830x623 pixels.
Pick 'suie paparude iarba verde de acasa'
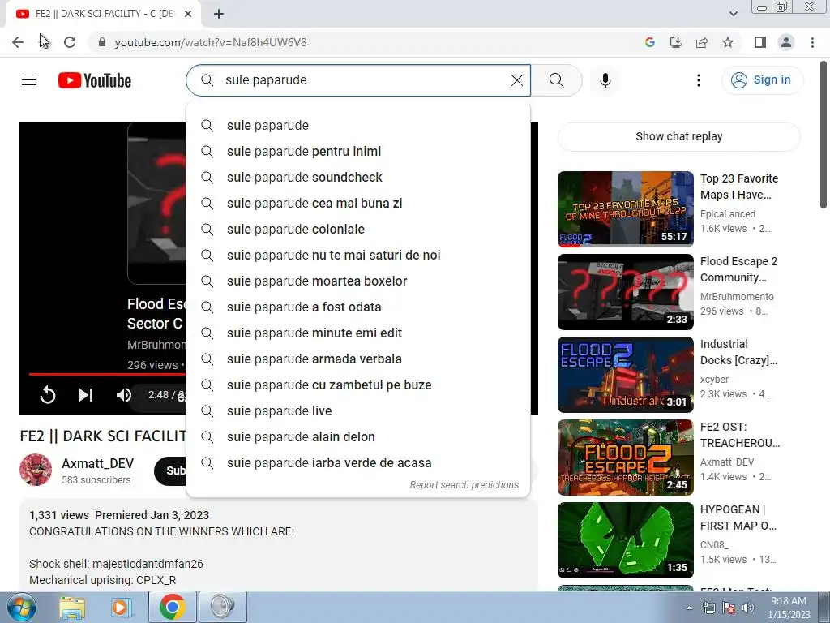click(358, 463)
